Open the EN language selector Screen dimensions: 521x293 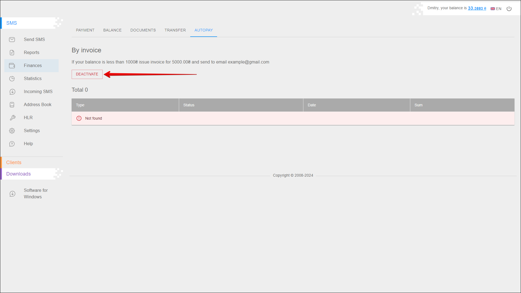click(x=496, y=9)
